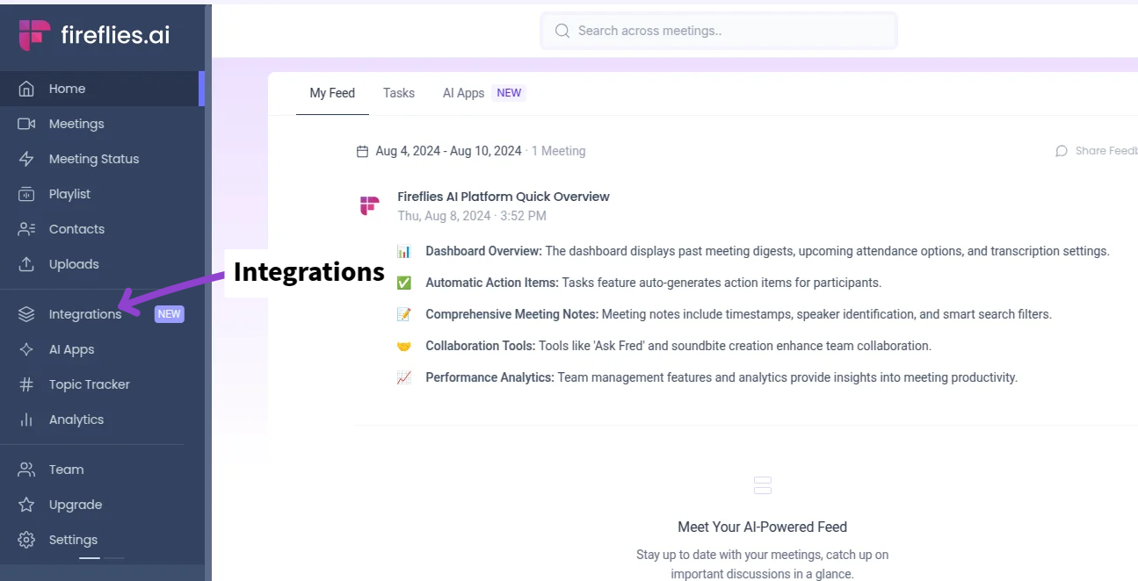The image size is (1138, 581).
Task: Open the Topic Tracker
Action: (x=89, y=384)
